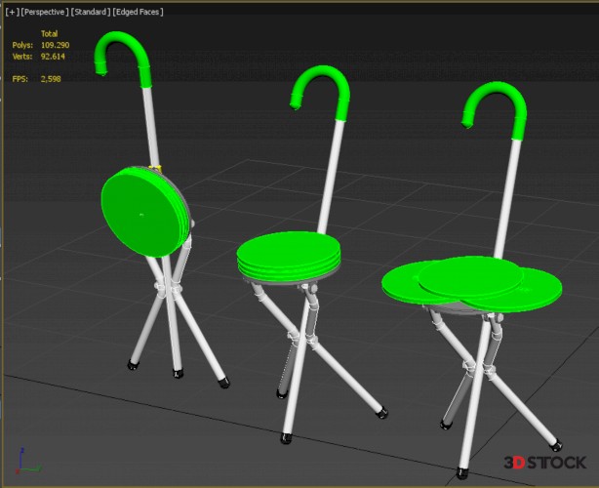The image size is (599, 488).
Task: Select the left chair's green hook handle
Action: point(122,58)
